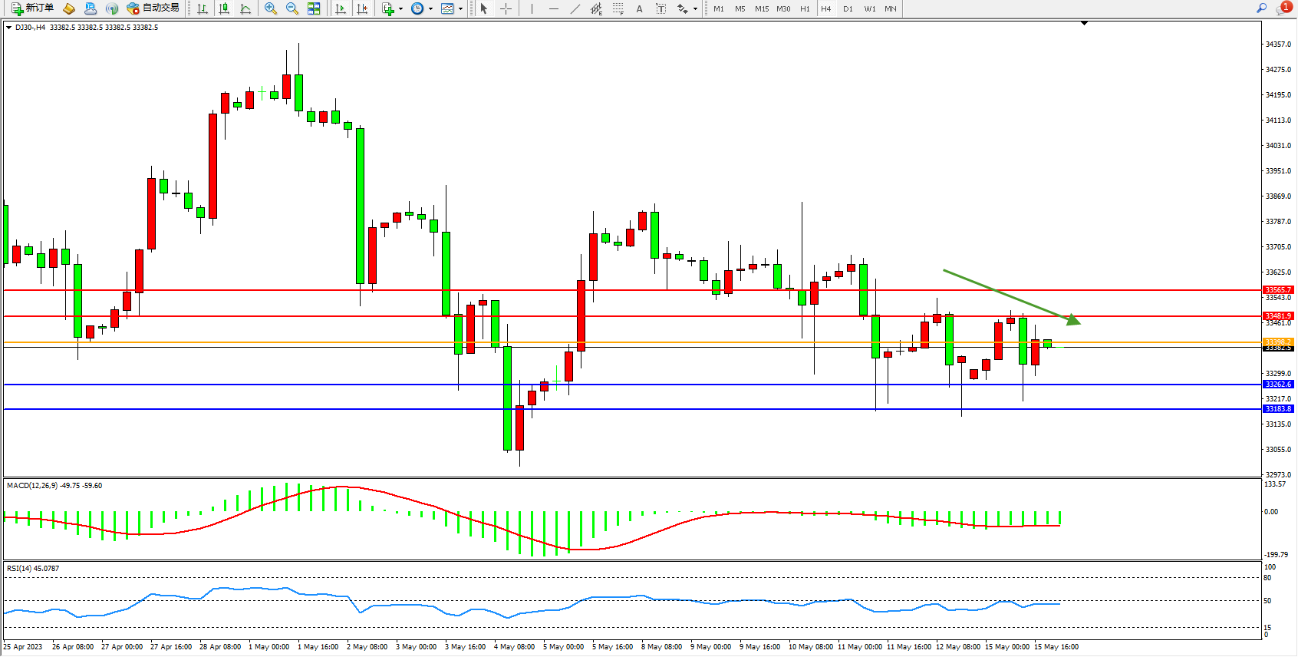The height and width of the screenshot is (657, 1298).
Task: Expand the arrows objects dropdown
Action: (x=695, y=9)
